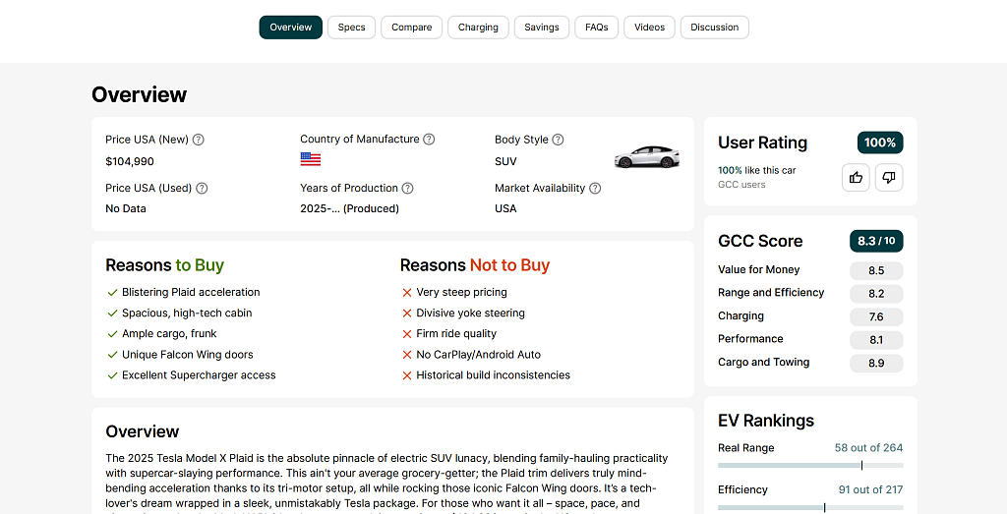The image size is (1007, 514).
Task: Switch to the Overview tab
Action: coord(291,27)
